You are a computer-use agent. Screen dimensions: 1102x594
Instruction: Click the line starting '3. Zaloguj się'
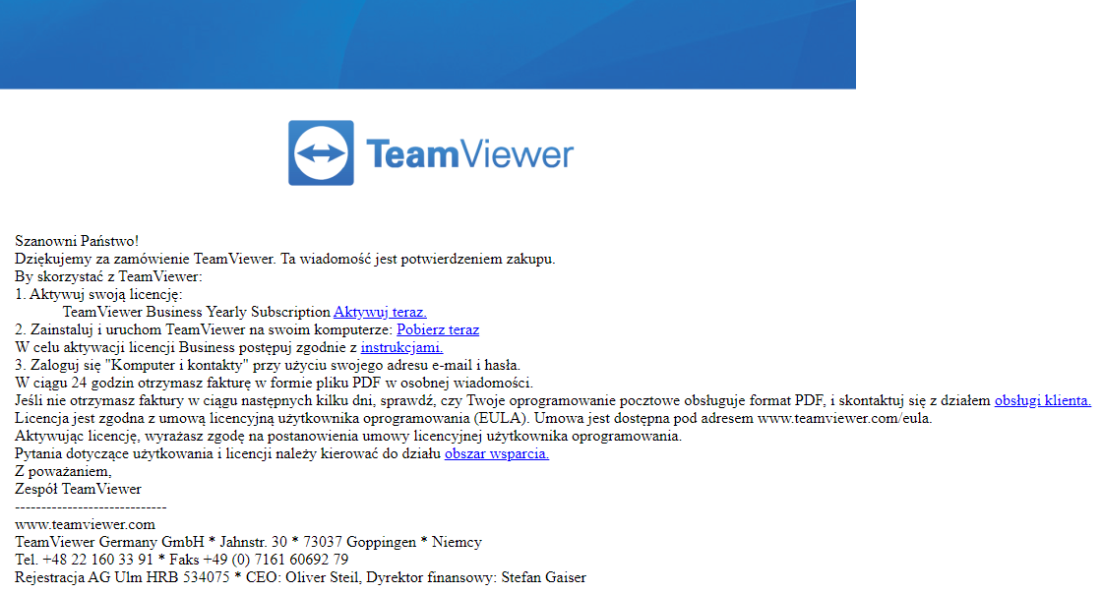[268, 365]
